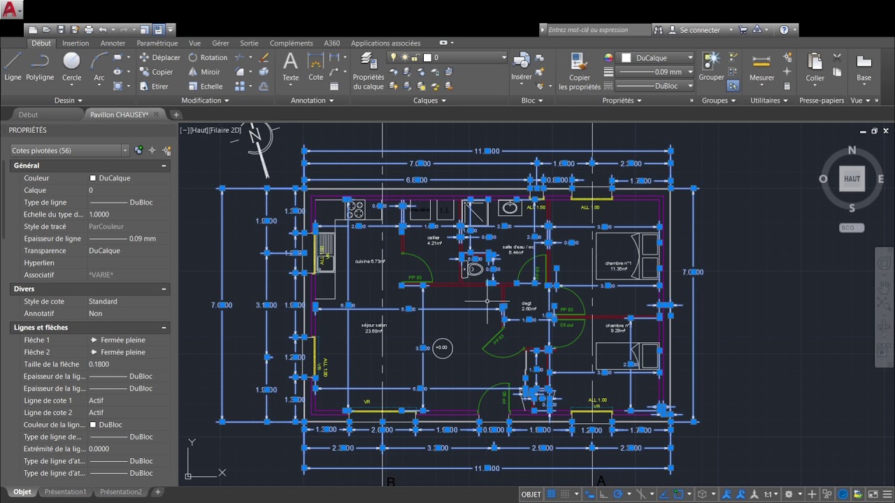Toggle grid display in status bar

click(x=551, y=494)
